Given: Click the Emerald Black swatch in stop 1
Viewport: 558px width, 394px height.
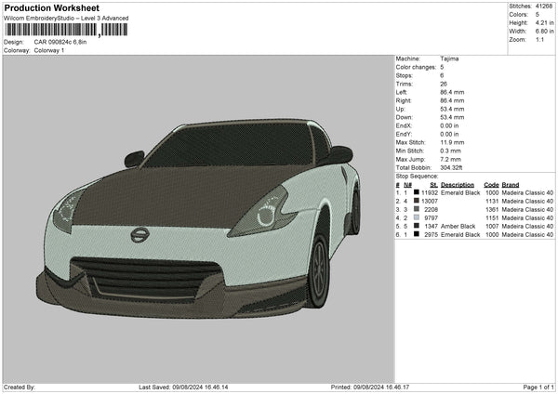Looking at the screenshot, I should pos(417,192).
